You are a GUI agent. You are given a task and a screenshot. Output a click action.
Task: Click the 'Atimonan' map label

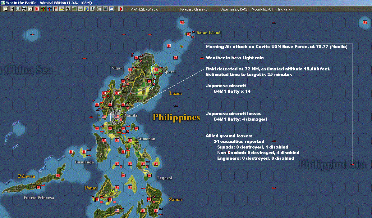tap(146, 139)
